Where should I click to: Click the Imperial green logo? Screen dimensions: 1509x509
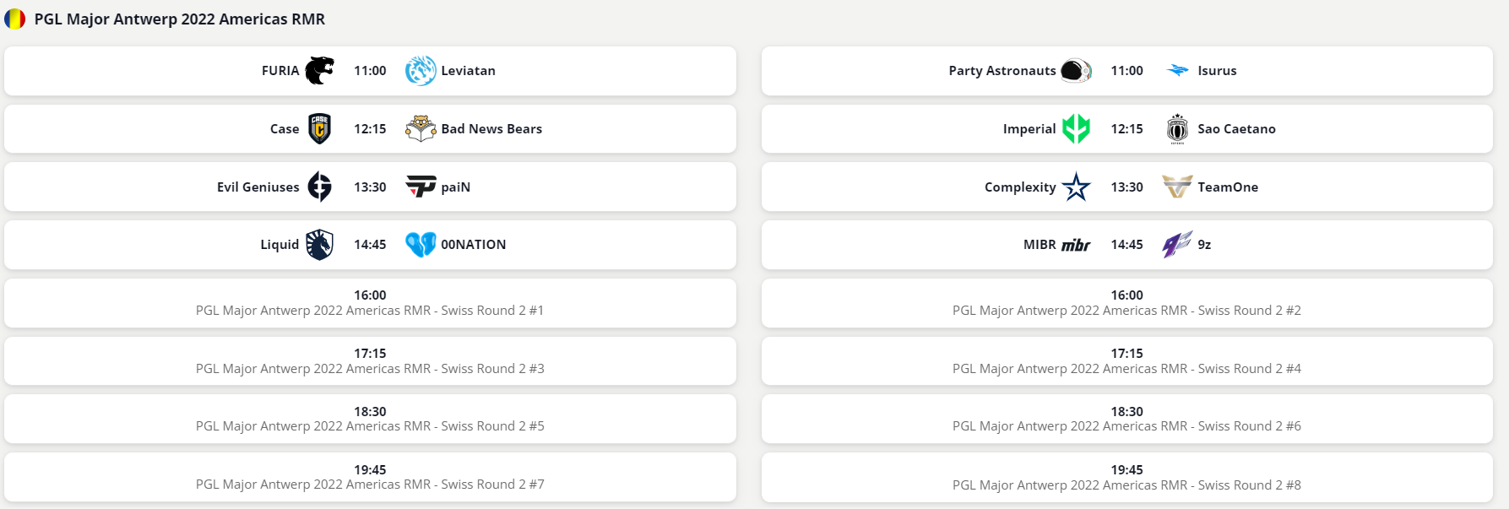coord(1076,129)
